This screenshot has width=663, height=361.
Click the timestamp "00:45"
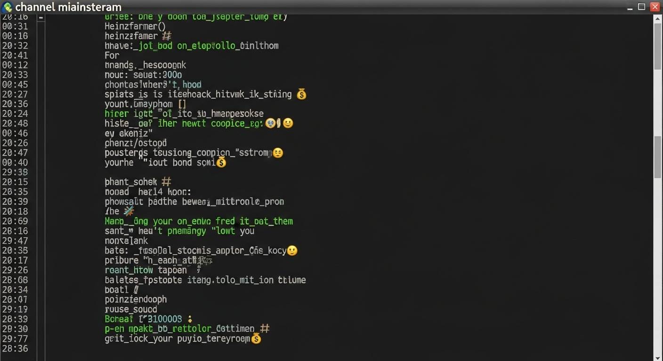15,85
